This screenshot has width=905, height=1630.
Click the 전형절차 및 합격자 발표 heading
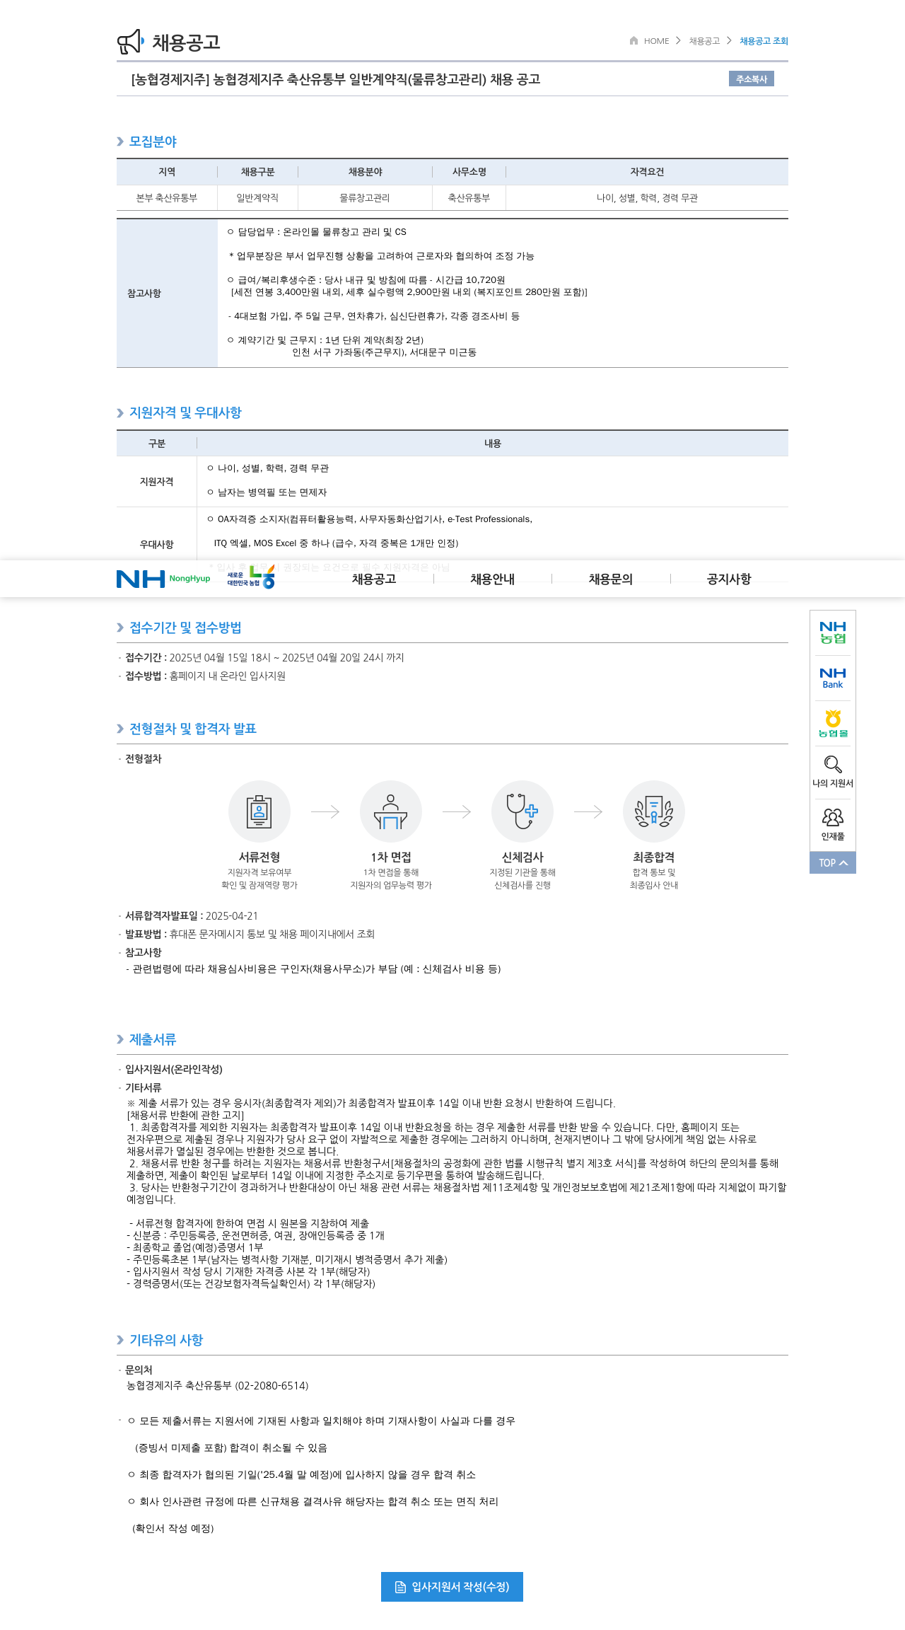click(x=193, y=729)
